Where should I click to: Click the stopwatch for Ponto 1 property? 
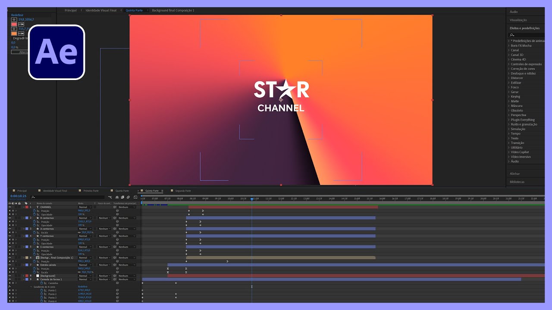[42, 290]
